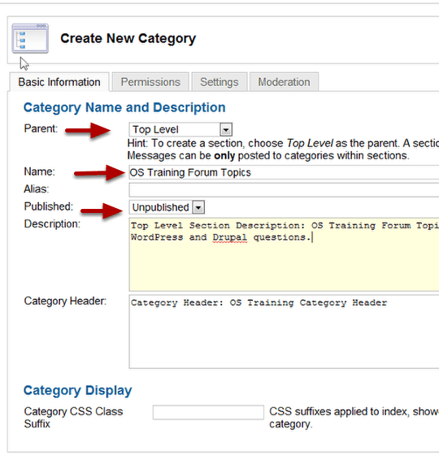
Task: Click the red arrow pointing to Parent
Action: click(x=88, y=130)
